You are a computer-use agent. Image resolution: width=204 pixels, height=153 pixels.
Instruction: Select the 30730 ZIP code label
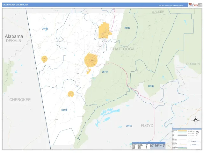64,110
